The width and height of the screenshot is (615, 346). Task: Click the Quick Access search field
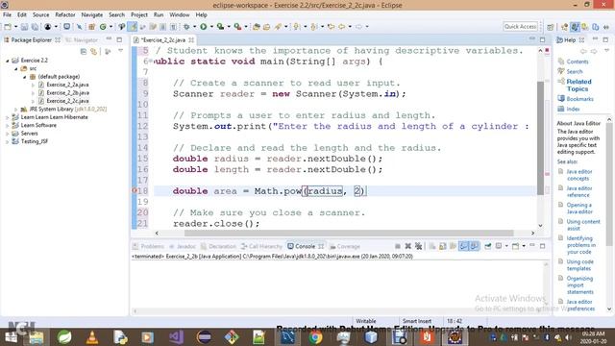tap(520, 26)
